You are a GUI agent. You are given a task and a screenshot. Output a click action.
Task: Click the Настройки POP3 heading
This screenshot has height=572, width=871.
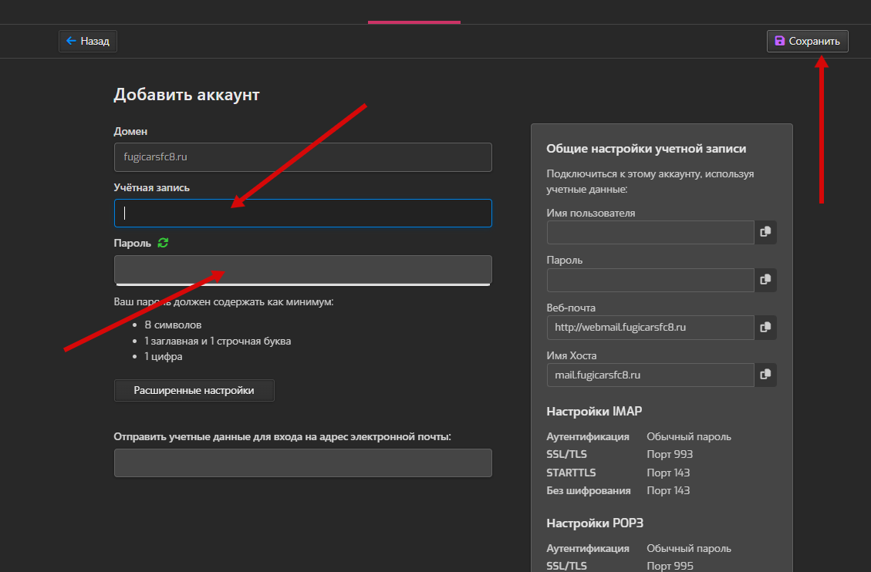594,523
